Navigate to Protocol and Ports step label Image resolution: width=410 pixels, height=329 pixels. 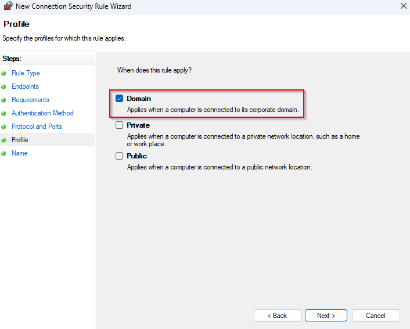click(x=37, y=126)
